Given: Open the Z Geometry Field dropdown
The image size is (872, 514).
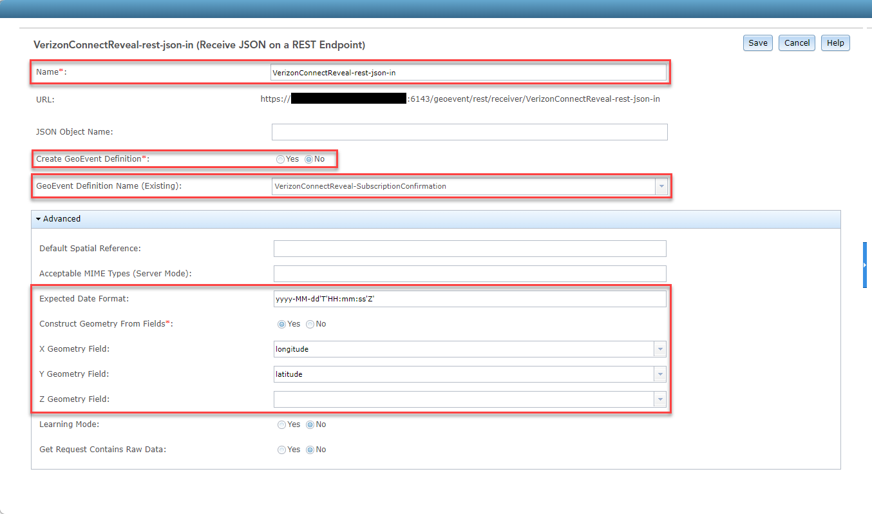Looking at the screenshot, I should (x=659, y=399).
